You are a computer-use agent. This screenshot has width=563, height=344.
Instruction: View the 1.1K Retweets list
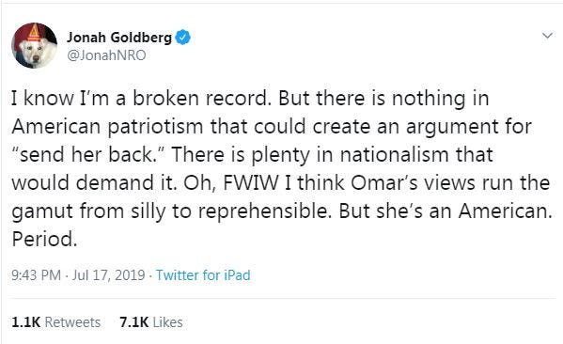[56, 322]
